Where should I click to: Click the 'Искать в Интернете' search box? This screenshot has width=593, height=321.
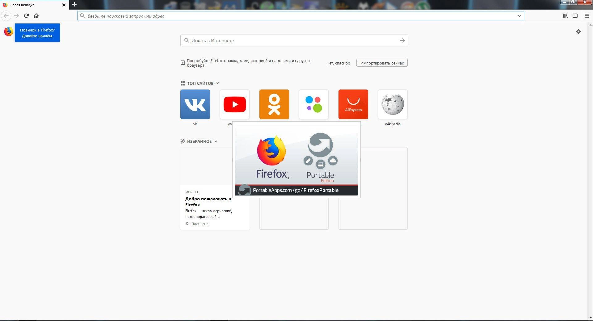coord(294,40)
